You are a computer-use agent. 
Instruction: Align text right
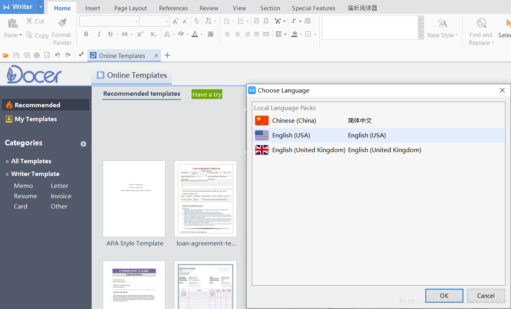point(247,34)
